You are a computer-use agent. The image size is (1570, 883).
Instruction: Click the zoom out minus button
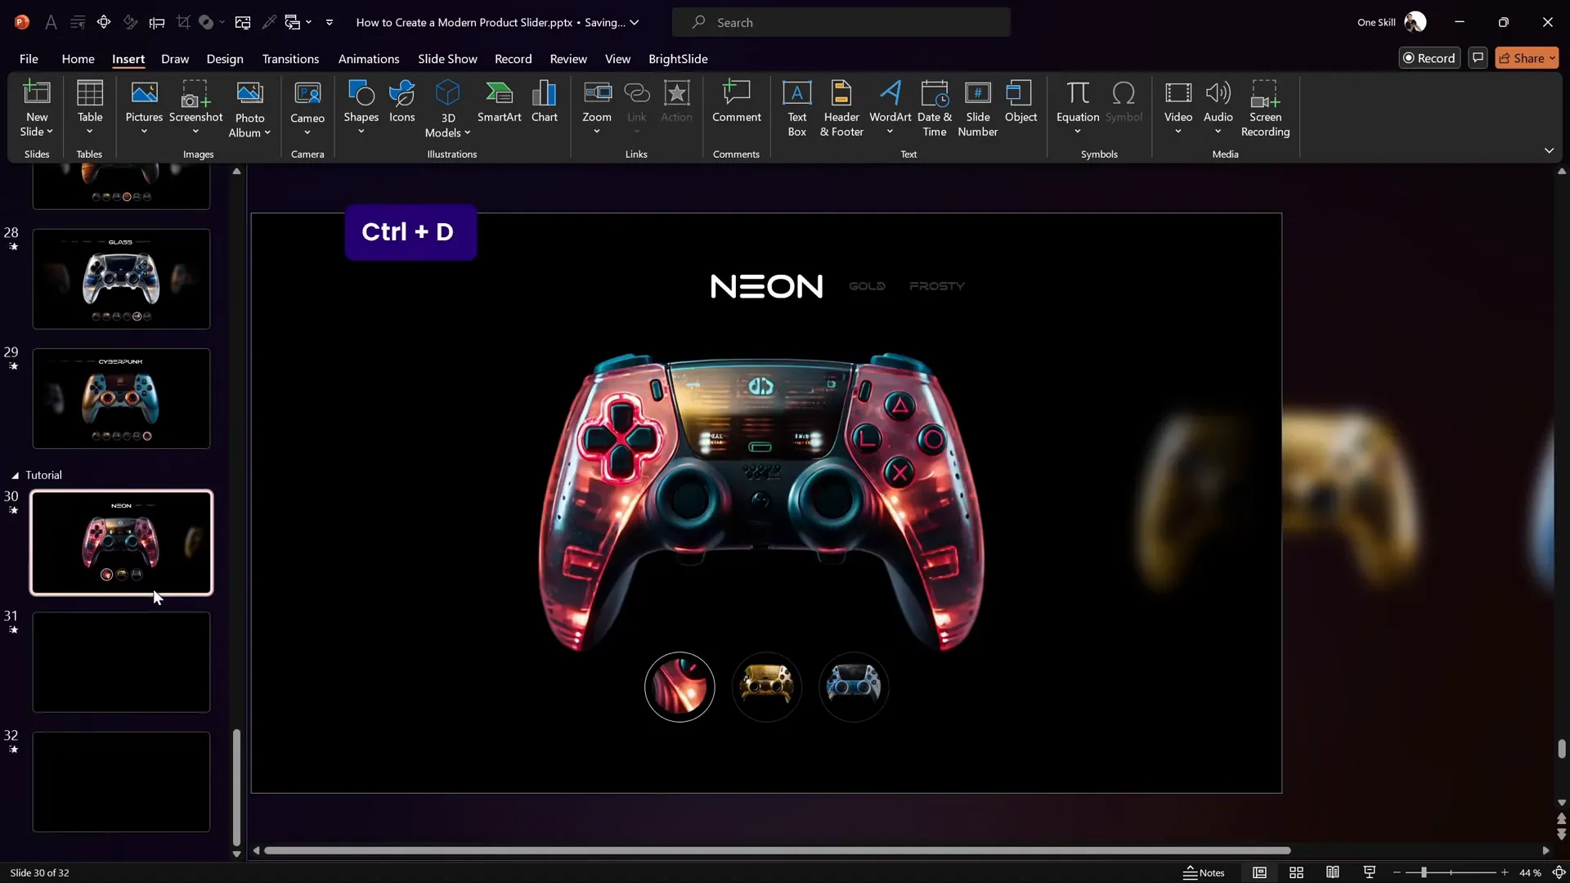(1397, 872)
